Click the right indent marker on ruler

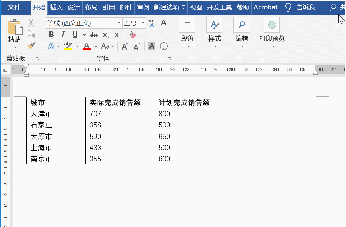tap(316, 73)
